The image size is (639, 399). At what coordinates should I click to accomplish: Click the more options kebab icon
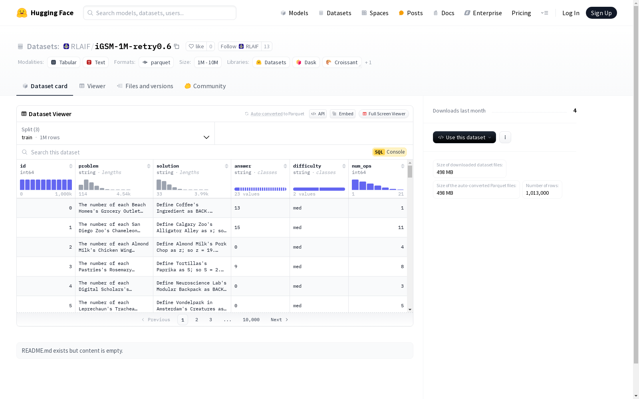click(x=505, y=137)
